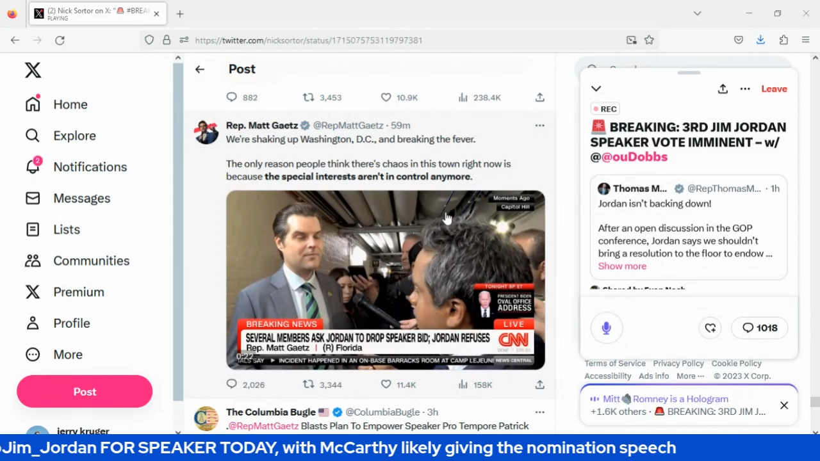Viewport: 820px width, 461px height.
Task: Collapse the Space panel with chevron
Action: pyautogui.click(x=596, y=89)
